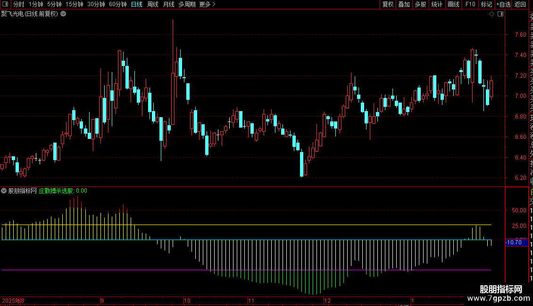Click the month 12 timeline label
Screen dimensions: 533x306
point(327,300)
